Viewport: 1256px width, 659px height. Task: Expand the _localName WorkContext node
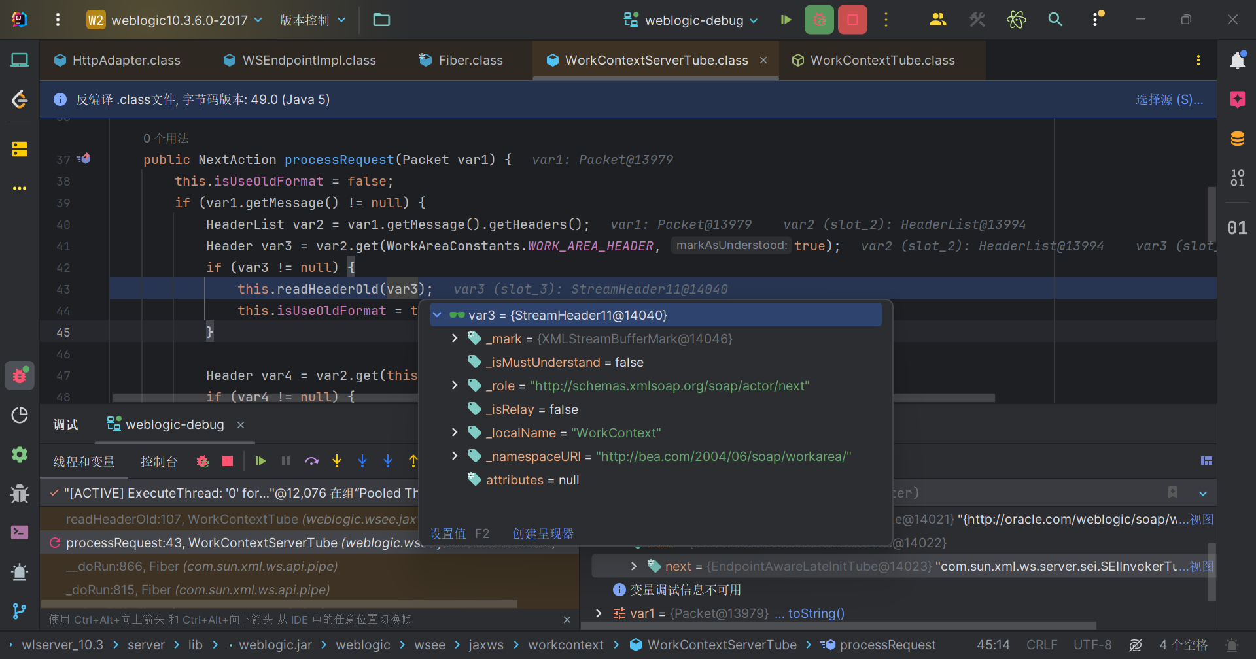(x=455, y=433)
